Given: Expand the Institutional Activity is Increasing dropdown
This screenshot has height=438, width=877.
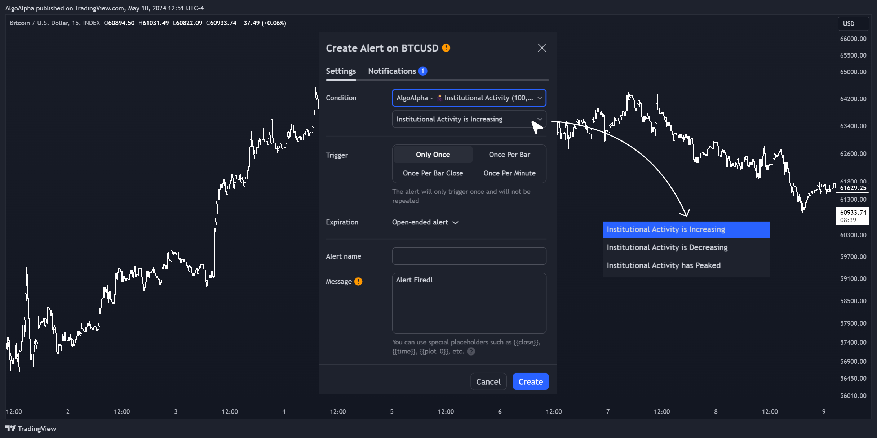Looking at the screenshot, I should pyautogui.click(x=469, y=119).
